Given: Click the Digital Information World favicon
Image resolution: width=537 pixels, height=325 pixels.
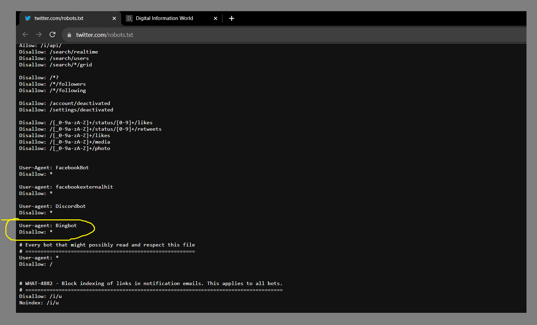Looking at the screenshot, I should tap(129, 18).
